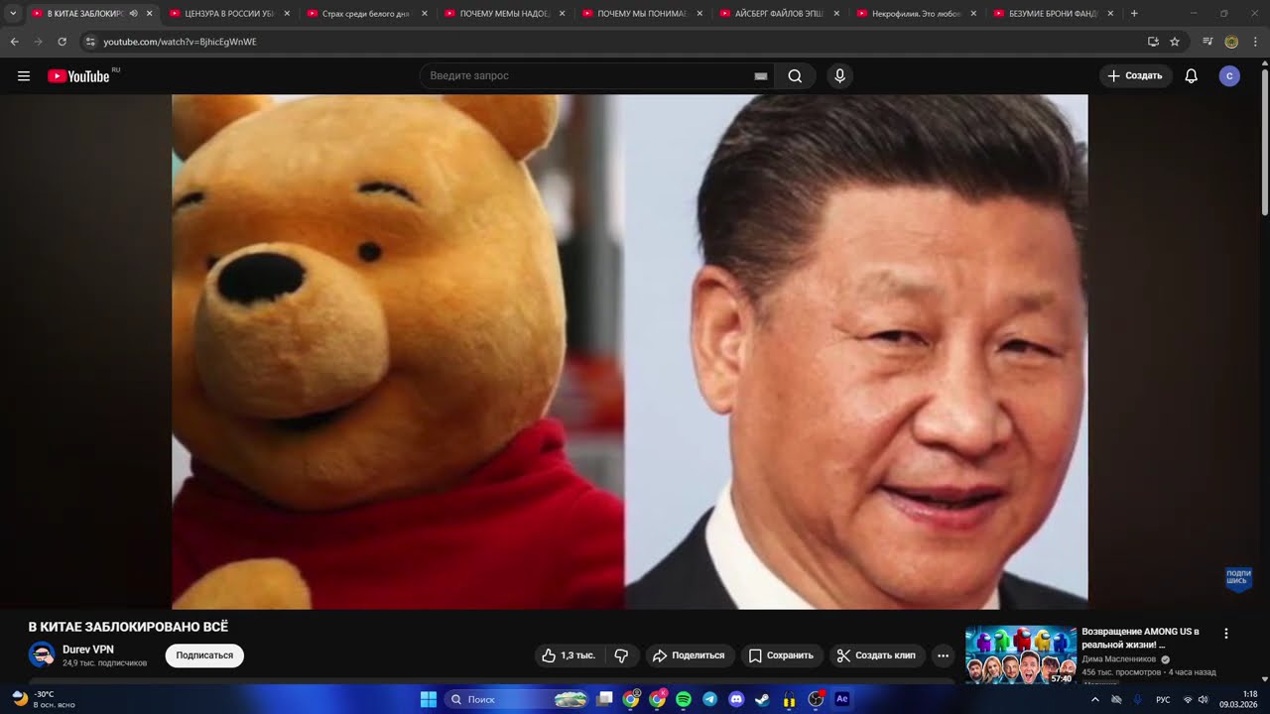Click the 'Сохранить' save button
1270x714 pixels.
pos(781,655)
